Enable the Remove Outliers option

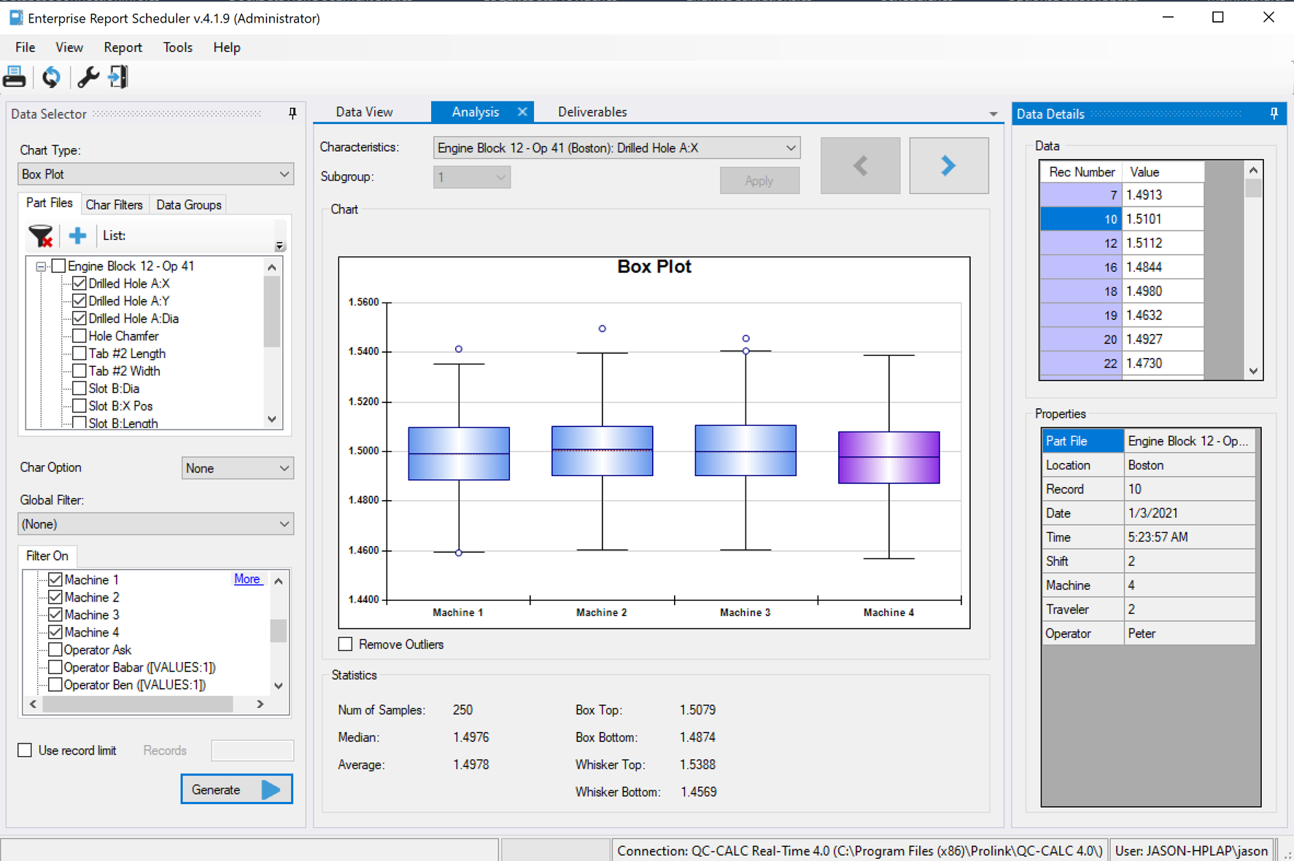click(345, 644)
